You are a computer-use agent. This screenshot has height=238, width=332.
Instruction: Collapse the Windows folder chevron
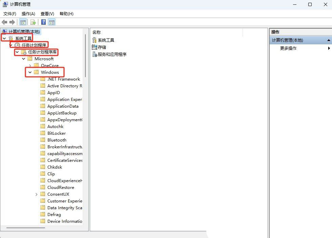30,72
